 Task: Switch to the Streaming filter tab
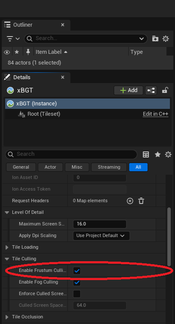point(109,167)
